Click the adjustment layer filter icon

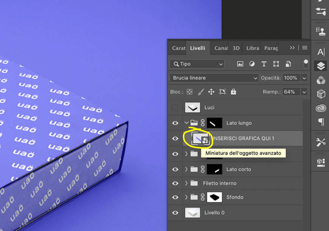click(x=252, y=64)
